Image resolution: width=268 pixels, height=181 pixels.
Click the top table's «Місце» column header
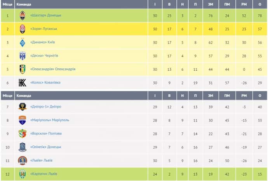point(7,4)
